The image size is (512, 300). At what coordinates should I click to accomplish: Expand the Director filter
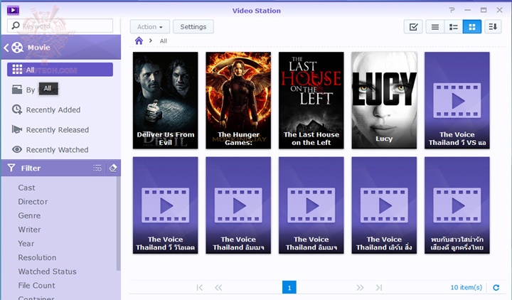click(x=33, y=202)
